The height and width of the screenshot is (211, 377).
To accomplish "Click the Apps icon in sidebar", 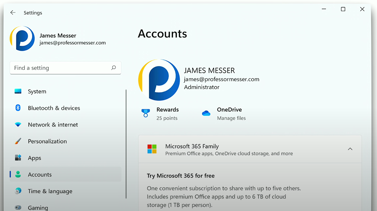I will click(18, 158).
